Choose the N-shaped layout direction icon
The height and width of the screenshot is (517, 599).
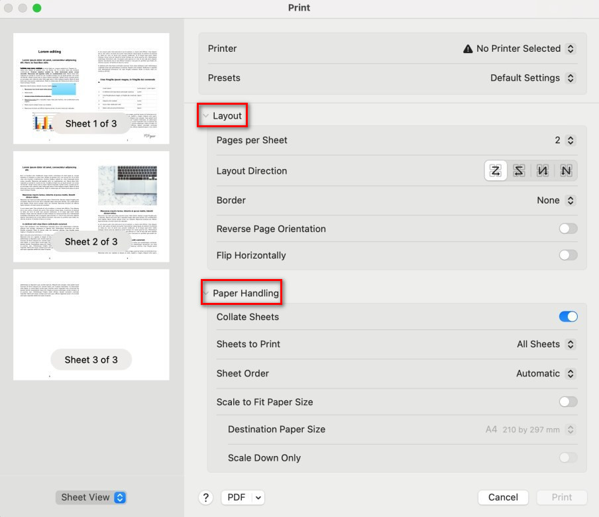pos(566,170)
